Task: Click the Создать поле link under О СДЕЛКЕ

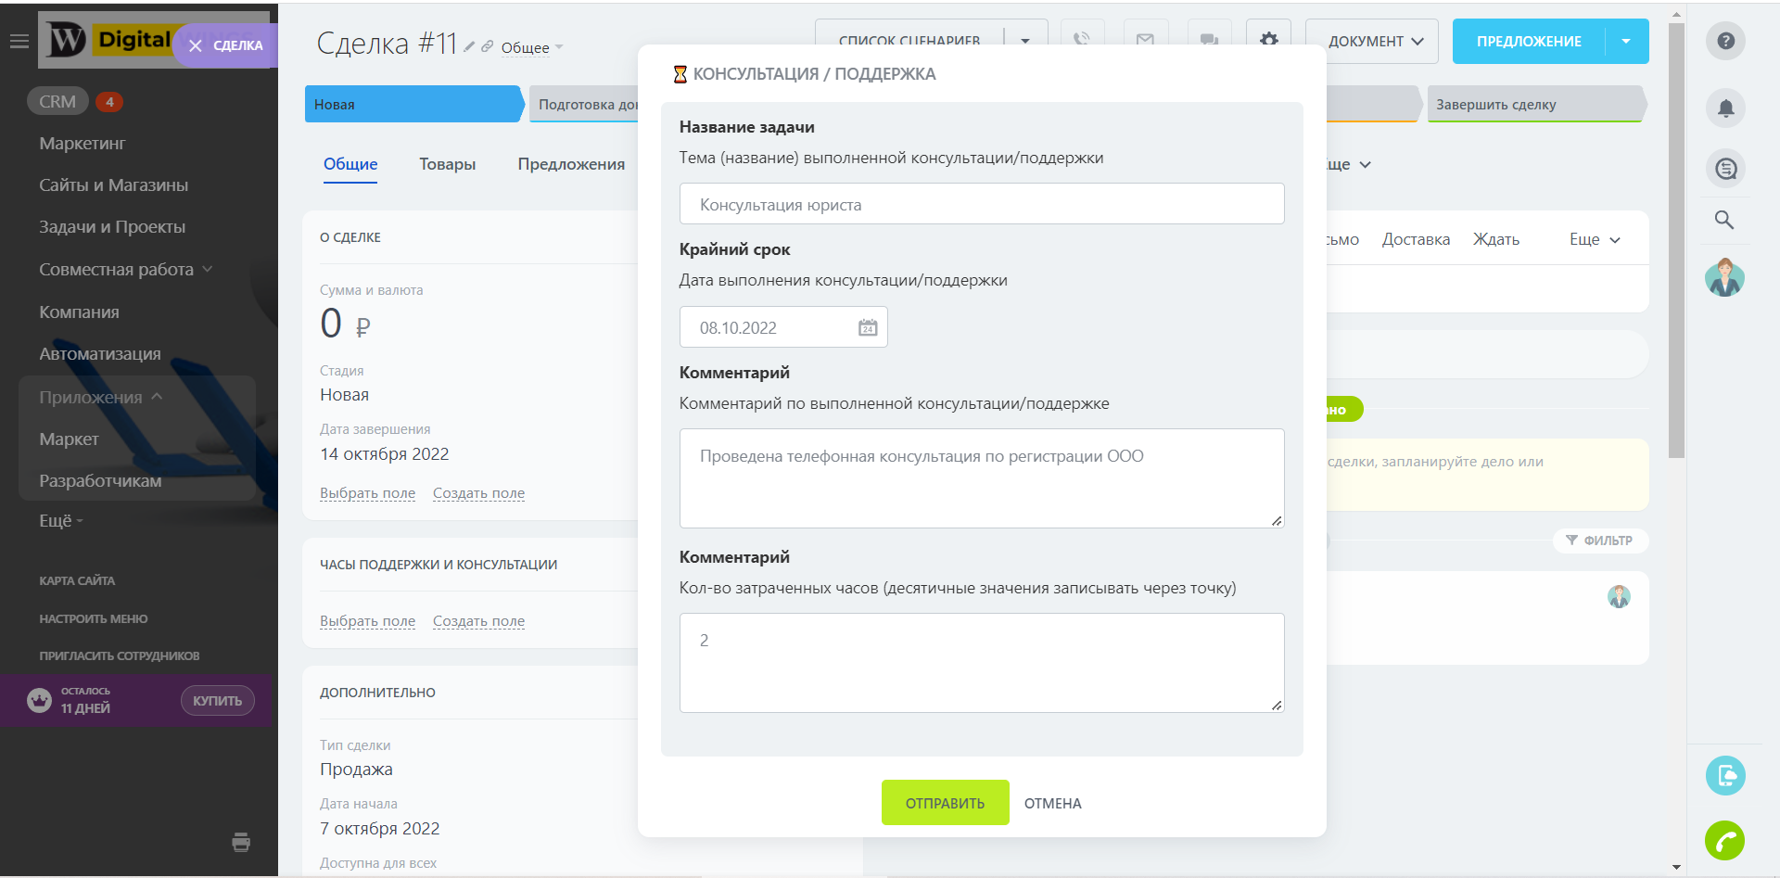Action: [x=478, y=493]
